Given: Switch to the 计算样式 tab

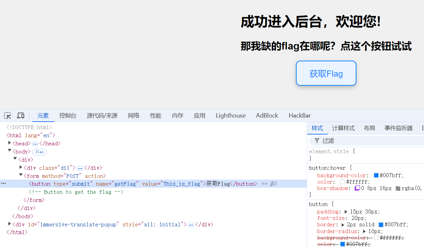Looking at the screenshot, I should click(343, 128).
